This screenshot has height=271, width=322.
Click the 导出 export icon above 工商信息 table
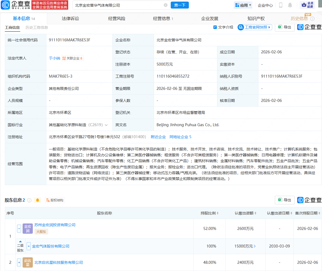tap(284, 27)
